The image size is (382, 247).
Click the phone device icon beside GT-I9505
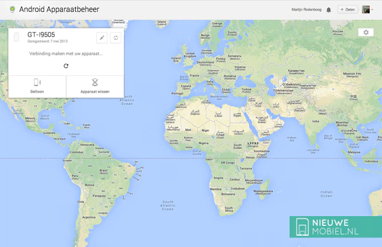click(16, 37)
